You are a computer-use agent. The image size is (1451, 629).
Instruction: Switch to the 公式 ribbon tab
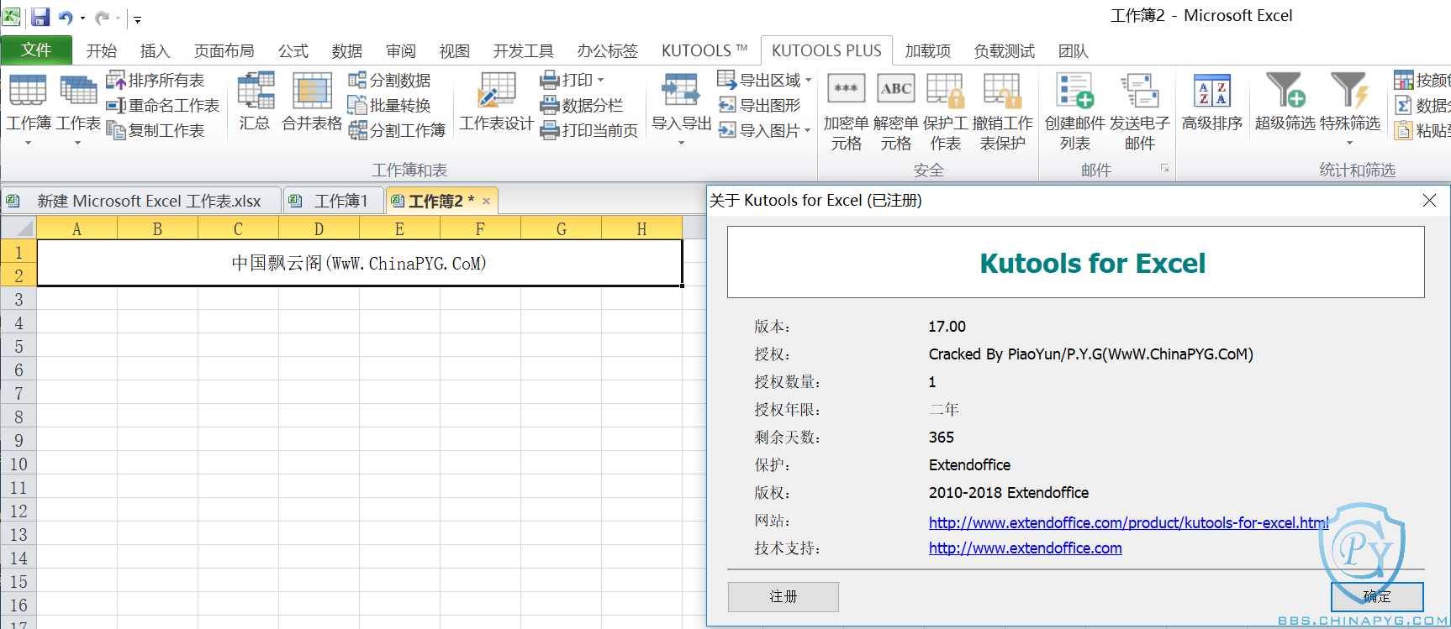[293, 51]
